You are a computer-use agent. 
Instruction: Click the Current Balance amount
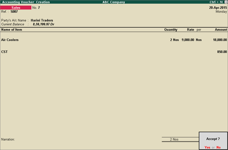(x=44, y=24)
